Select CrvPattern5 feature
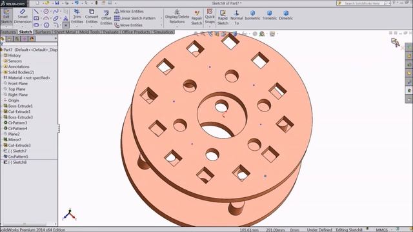This screenshot has width=413, height=232. (18, 157)
